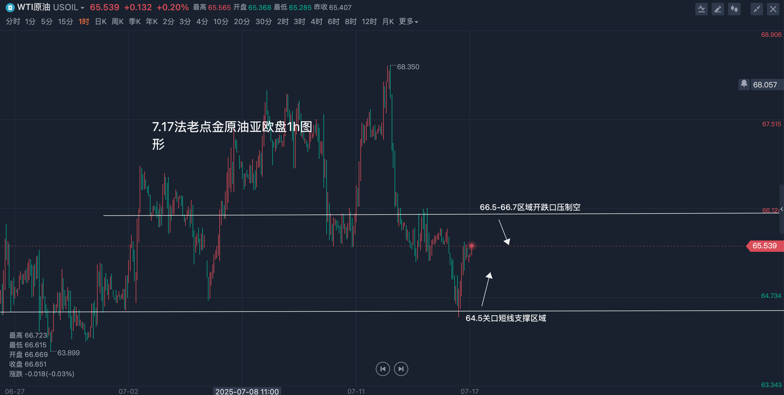Select the 2分 timeframe
The width and height of the screenshot is (784, 395).
click(x=169, y=22)
